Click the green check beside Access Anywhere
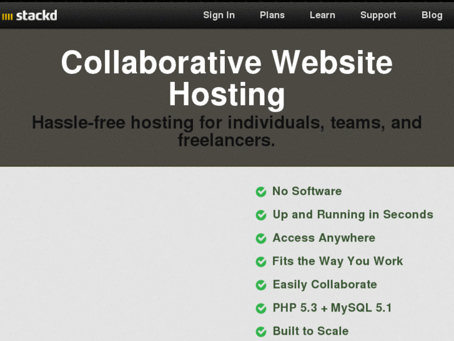The width and height of the screenshot is (454, 341). [261, 238]
